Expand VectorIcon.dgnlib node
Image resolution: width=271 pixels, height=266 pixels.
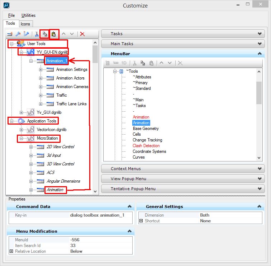click(21, 130)
